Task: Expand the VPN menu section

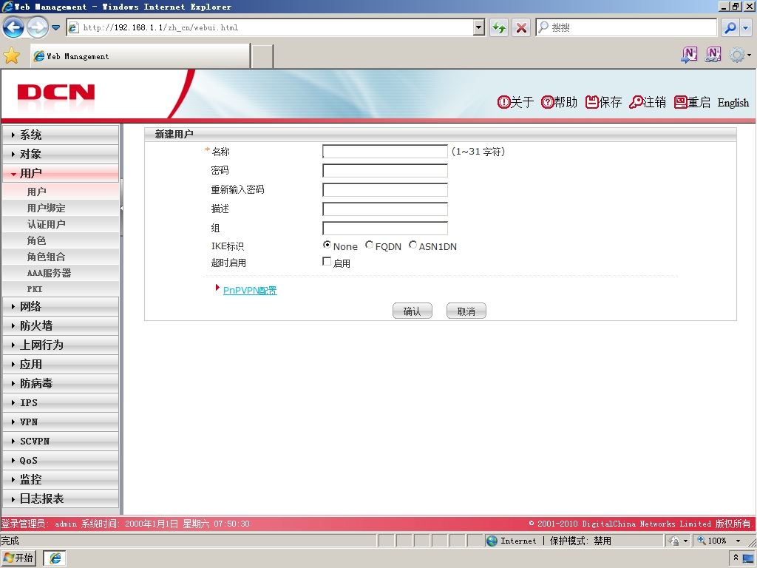Action: click(61, 422)
